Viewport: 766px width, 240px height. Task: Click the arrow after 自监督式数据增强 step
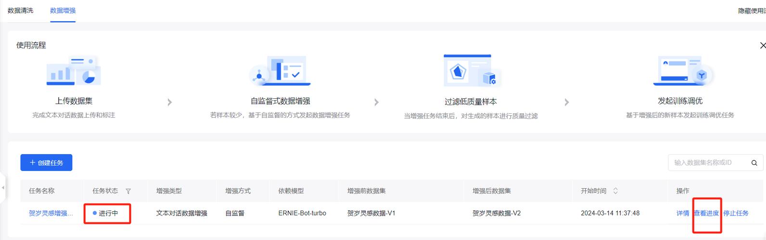point(376,102)
